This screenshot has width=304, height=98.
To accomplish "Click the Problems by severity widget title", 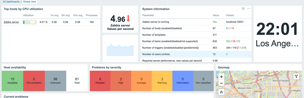I will pyautogui.click(x=106, y=68).
